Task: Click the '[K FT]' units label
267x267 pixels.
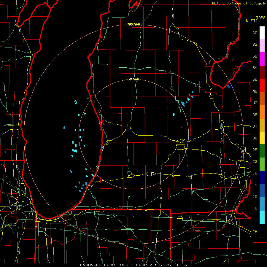Action: click(x=251, y=20)
